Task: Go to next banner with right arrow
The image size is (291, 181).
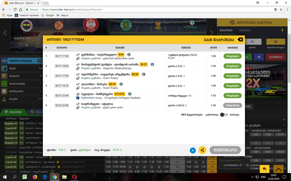Action: pos(211,33)
